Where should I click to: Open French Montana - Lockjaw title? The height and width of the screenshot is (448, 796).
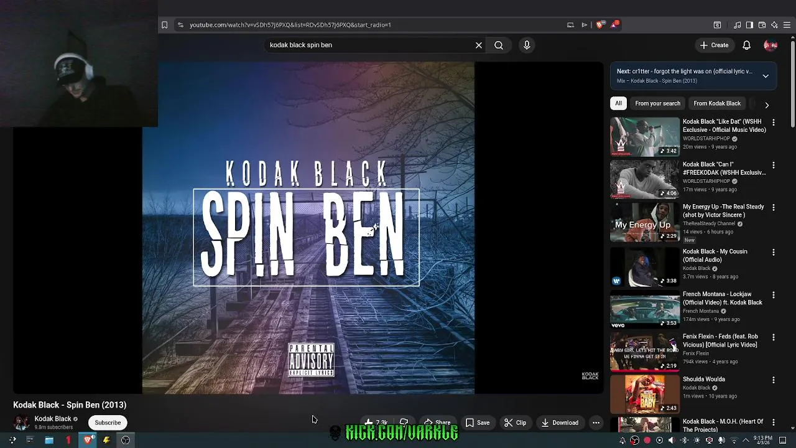point(723,299)
